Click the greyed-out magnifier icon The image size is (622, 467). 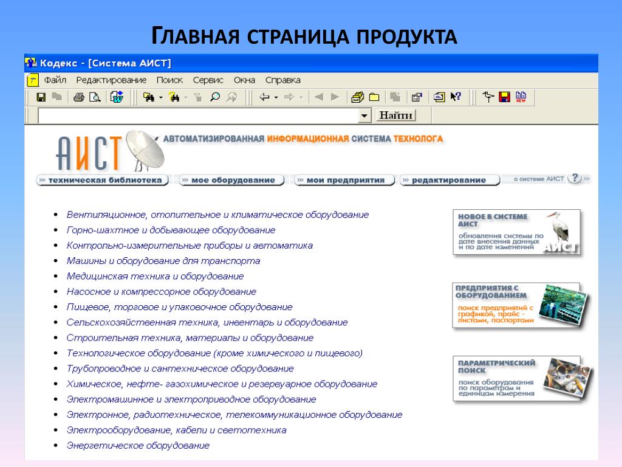click(232, 97)
